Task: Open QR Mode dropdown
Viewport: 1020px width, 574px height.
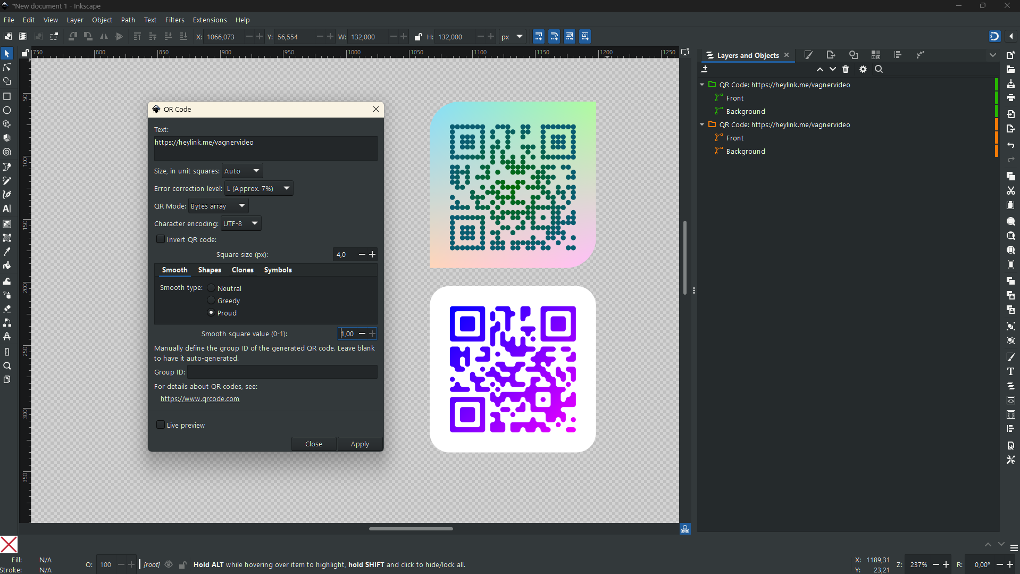Action: coord(218,206)
